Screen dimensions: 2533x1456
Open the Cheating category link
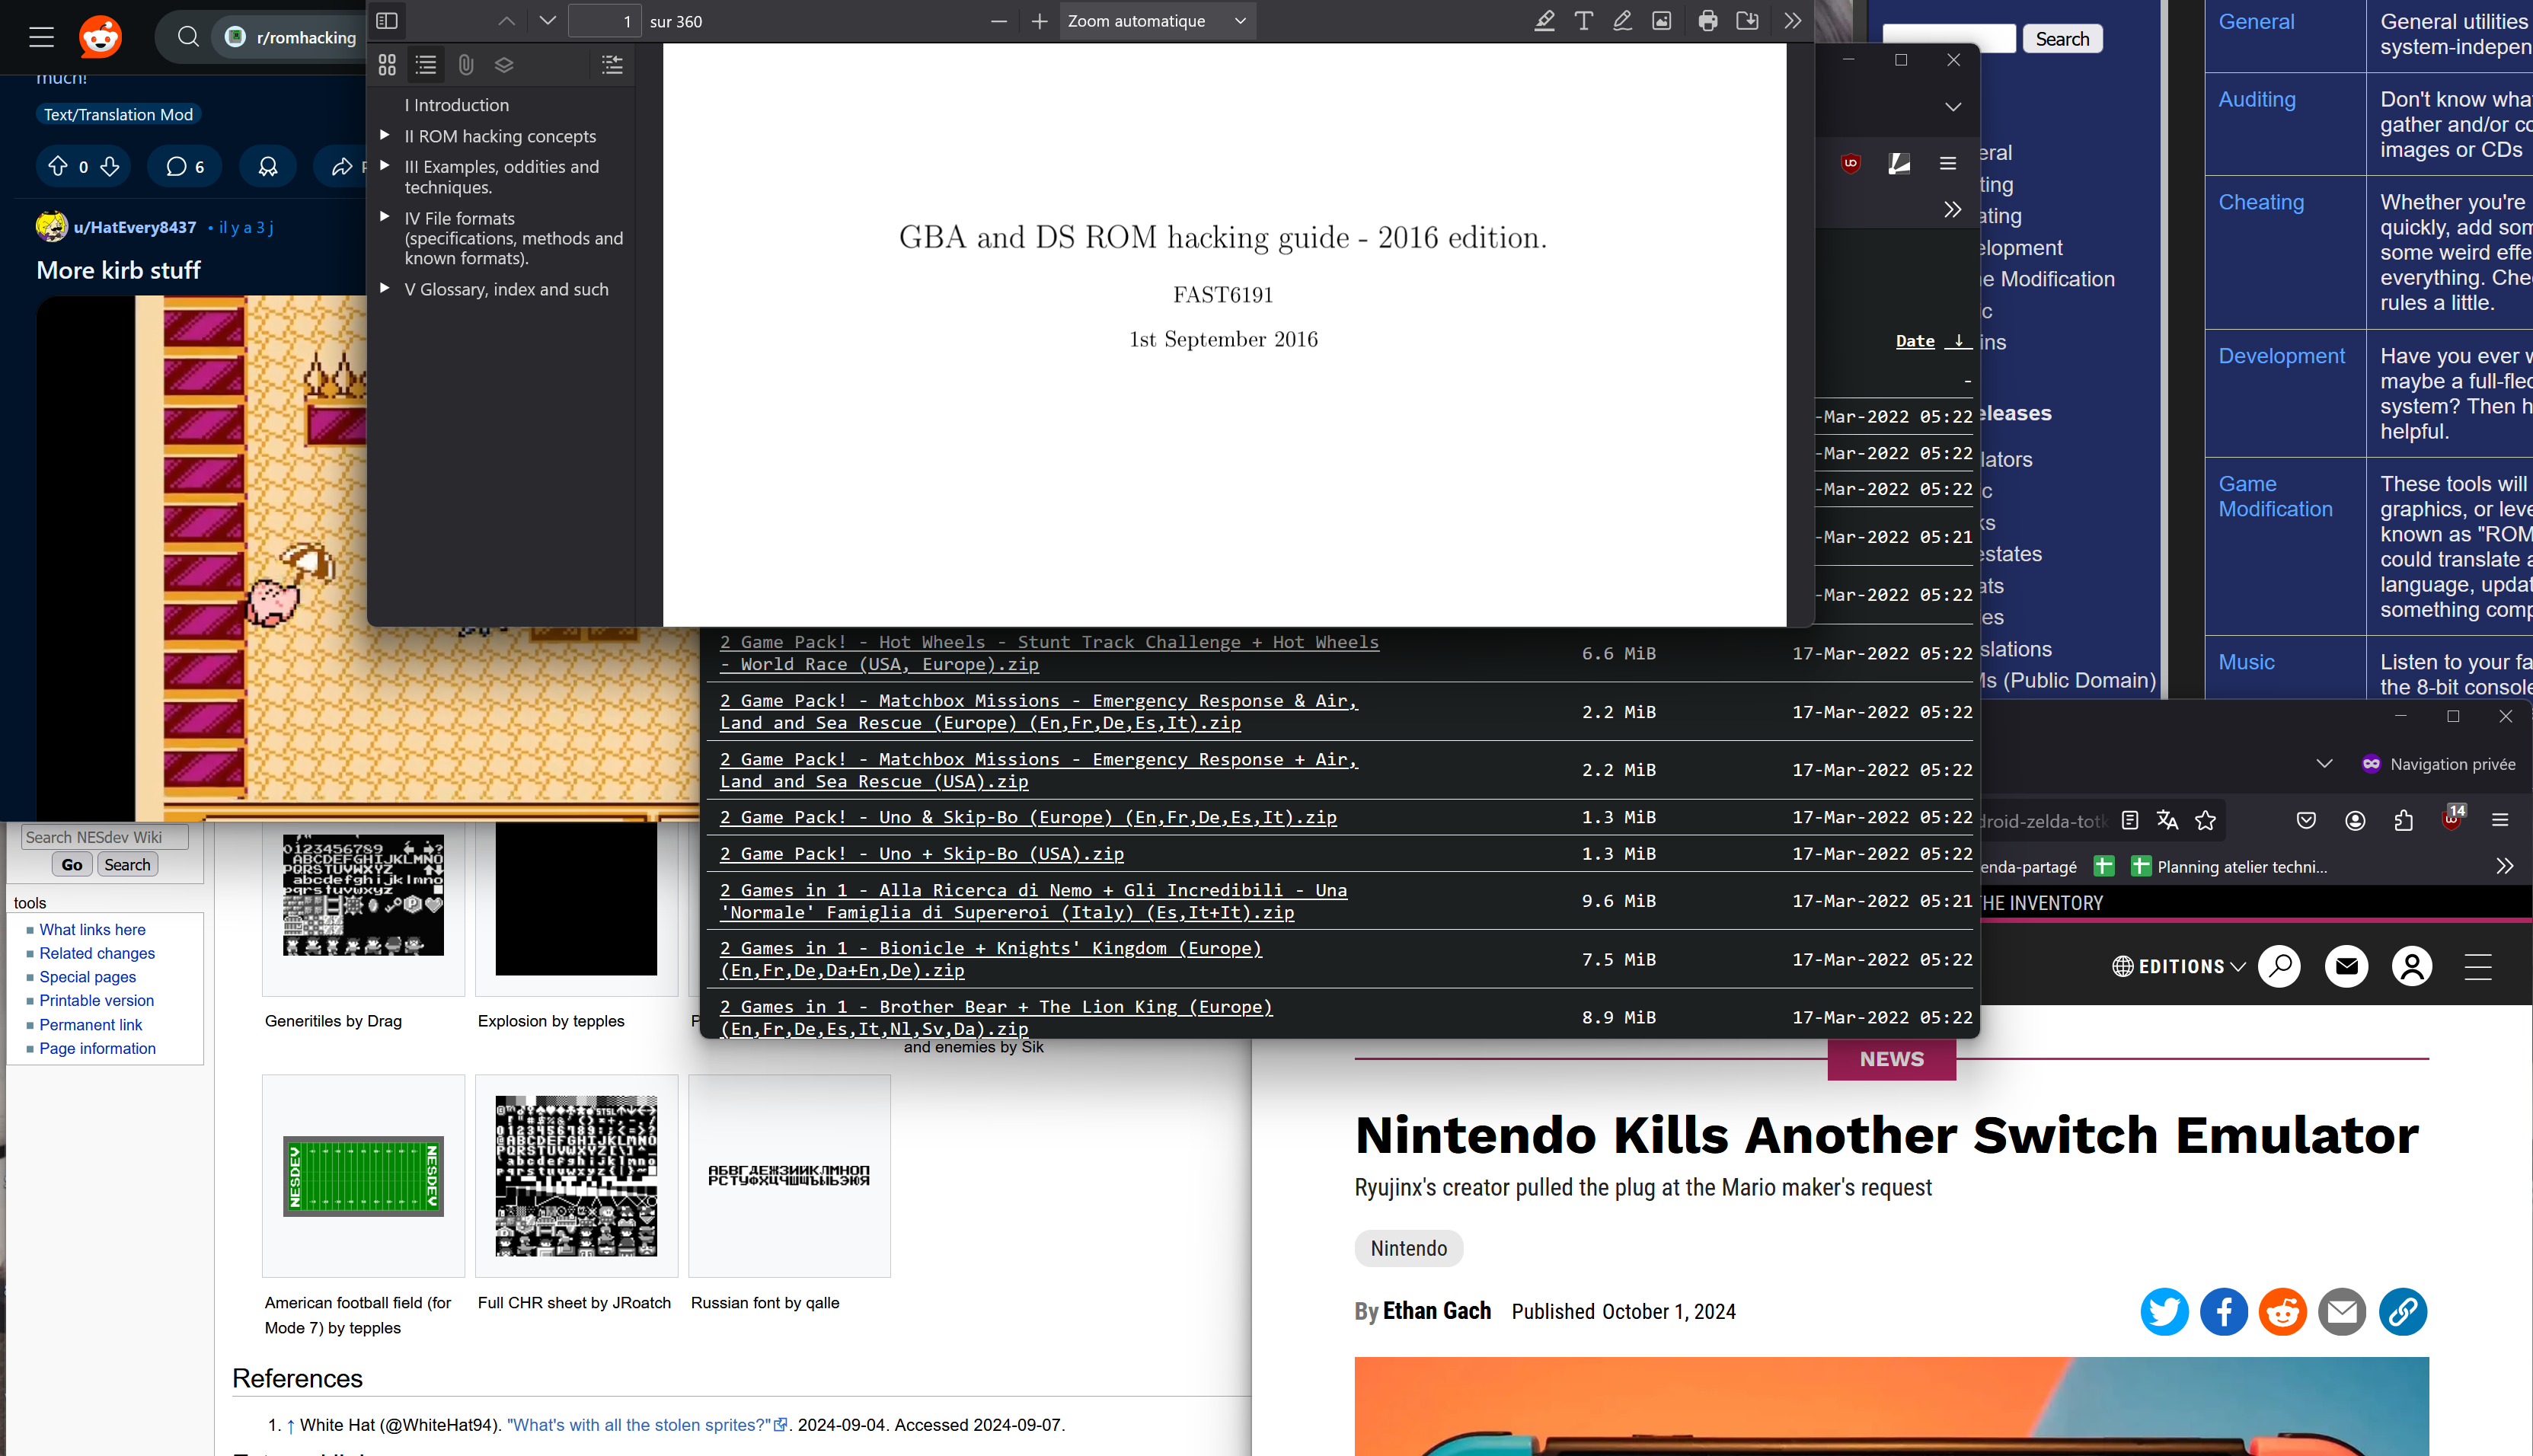tap(2260, 202)
